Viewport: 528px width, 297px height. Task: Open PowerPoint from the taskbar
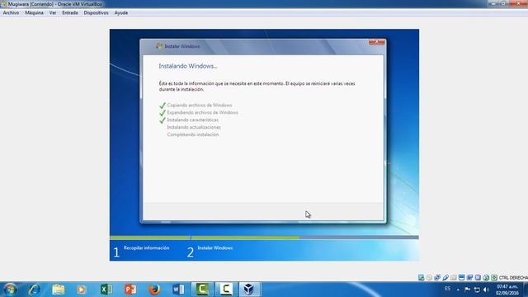(130, 290)
